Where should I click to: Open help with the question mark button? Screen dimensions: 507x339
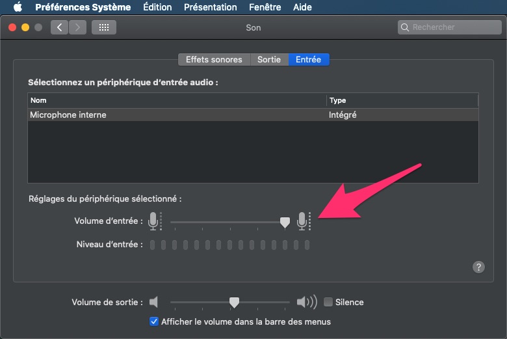coord(478,267)
